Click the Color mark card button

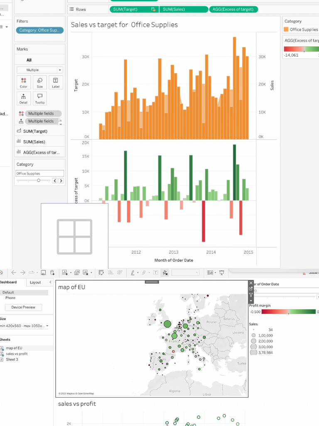tap(23, 82)
